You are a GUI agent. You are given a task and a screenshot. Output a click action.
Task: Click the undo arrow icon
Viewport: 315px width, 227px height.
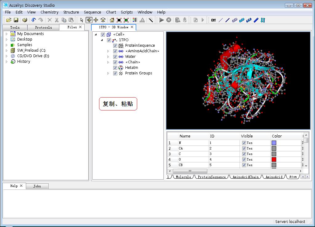pos(34,20)
